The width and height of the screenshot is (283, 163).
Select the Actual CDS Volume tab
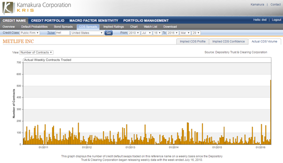coord(264,42)
